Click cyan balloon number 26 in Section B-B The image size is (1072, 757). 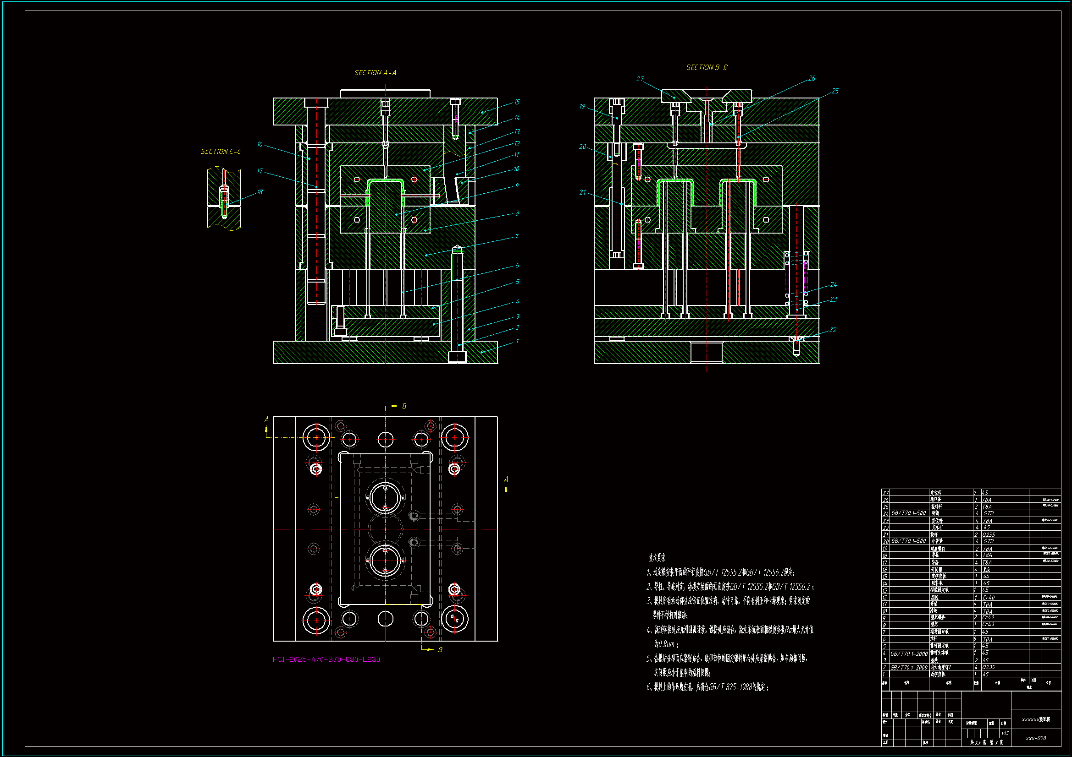point(812,78)
